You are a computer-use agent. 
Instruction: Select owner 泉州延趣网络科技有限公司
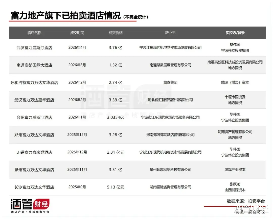[170, 170]
